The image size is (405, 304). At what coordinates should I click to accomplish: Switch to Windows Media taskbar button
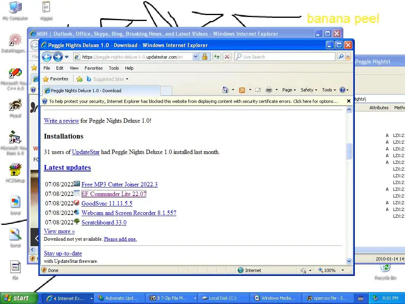(x=275, y=298)
